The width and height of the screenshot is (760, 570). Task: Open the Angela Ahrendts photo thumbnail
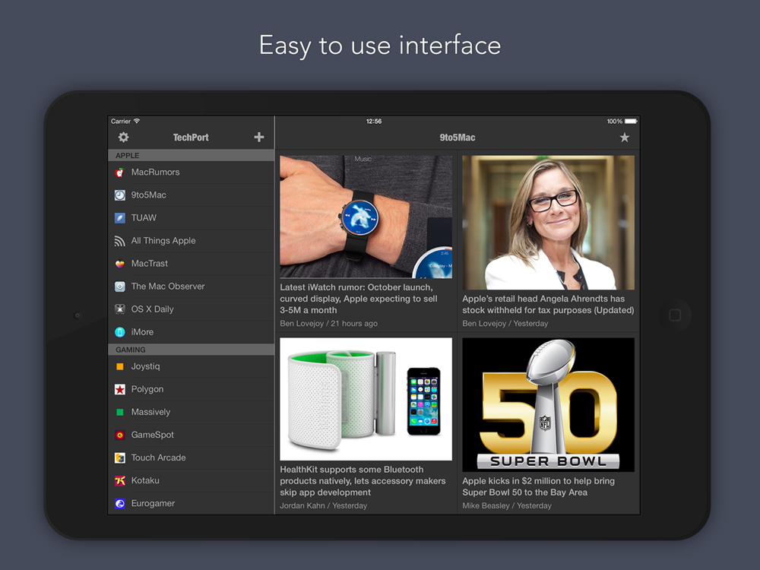tap(548, 223)
